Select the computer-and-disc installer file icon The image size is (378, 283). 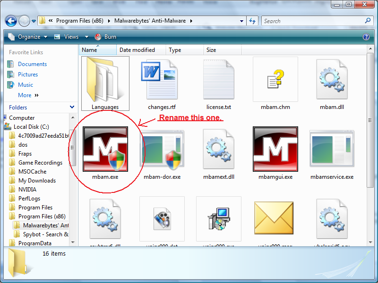point(219,218)
